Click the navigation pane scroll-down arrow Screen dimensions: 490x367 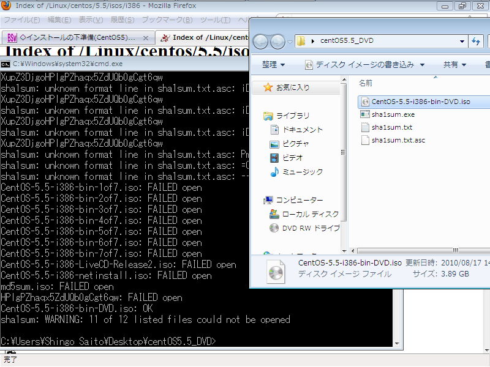pos(344,251)
